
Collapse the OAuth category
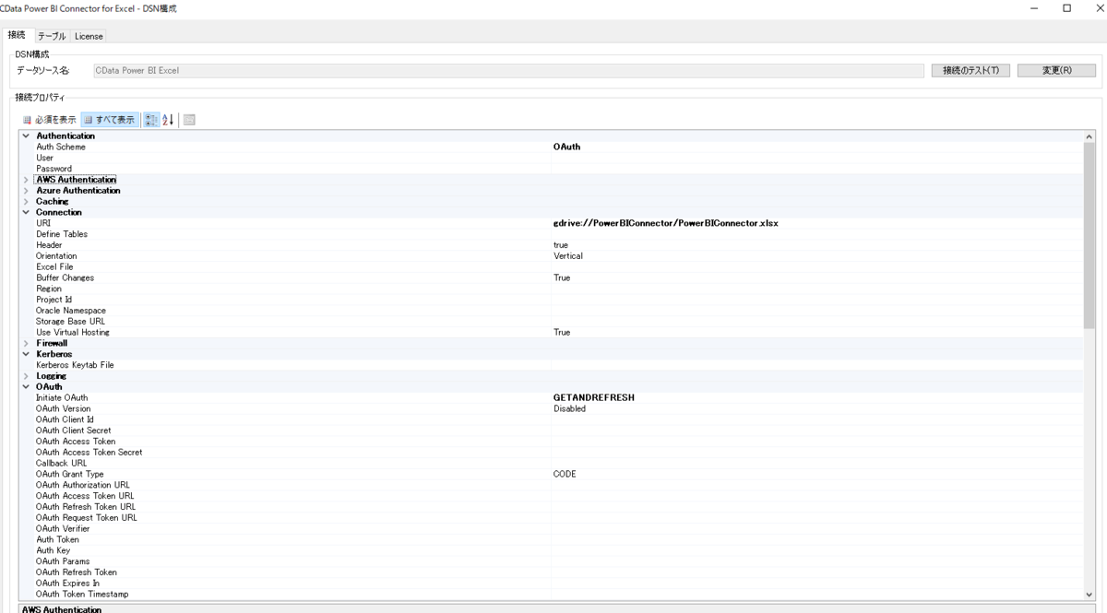coord(26,387)
